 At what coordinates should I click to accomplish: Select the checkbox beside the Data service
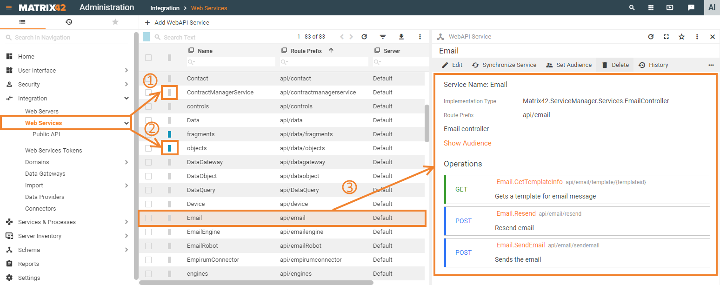tap(148, 120)
